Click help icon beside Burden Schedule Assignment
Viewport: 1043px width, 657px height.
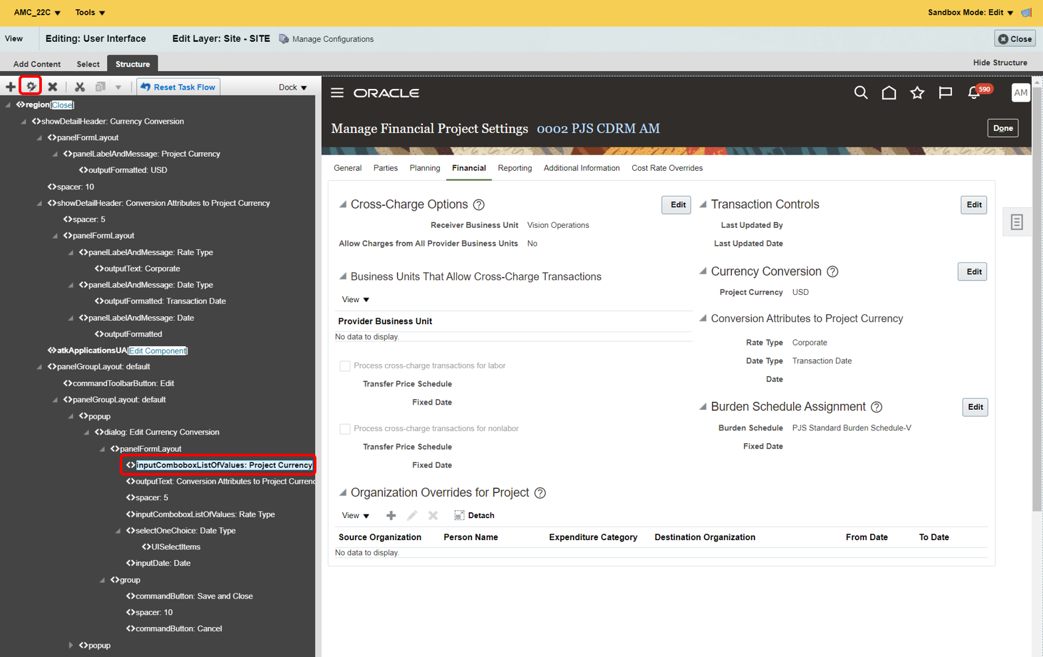[x=877, y=407]
